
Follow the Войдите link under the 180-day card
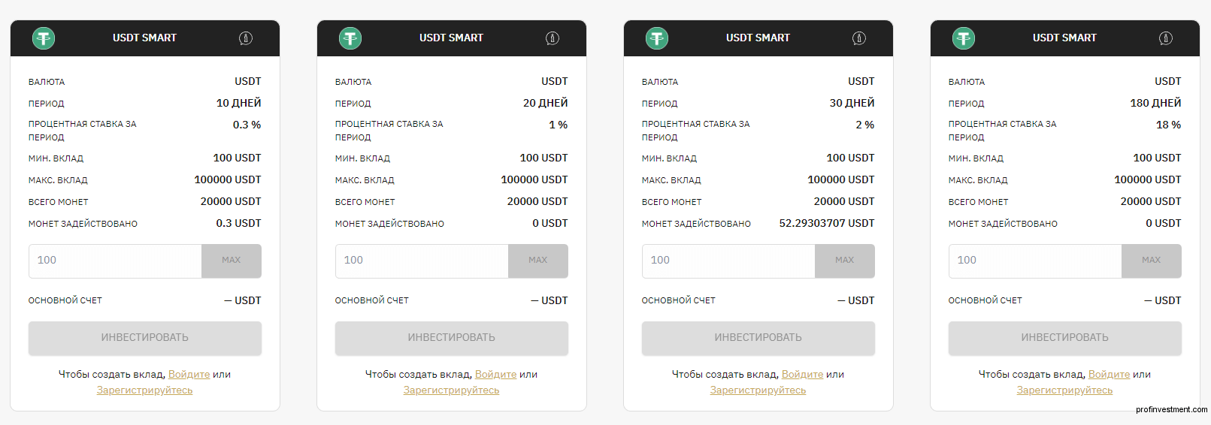[1110, 374]
